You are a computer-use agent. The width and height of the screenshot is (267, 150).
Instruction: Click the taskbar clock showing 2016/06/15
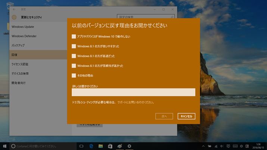pos(258,146)
